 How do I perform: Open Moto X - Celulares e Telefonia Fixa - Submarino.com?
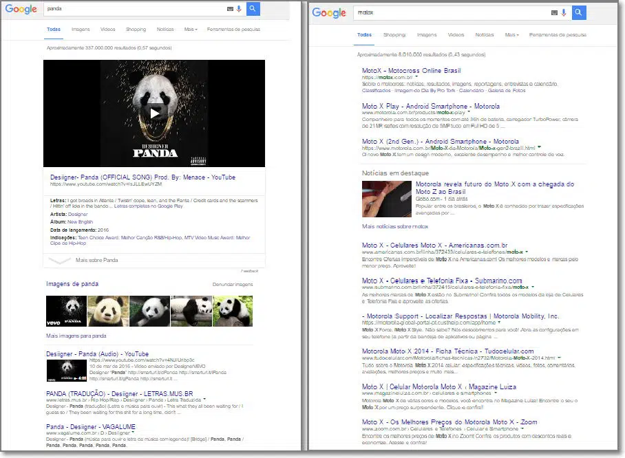tap(442, 281)
